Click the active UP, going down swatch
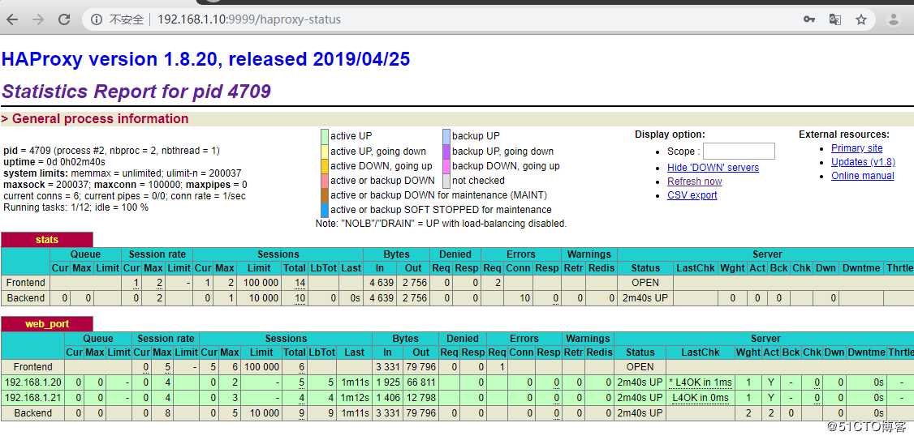914x440 pixels. [x=324, y=152]
